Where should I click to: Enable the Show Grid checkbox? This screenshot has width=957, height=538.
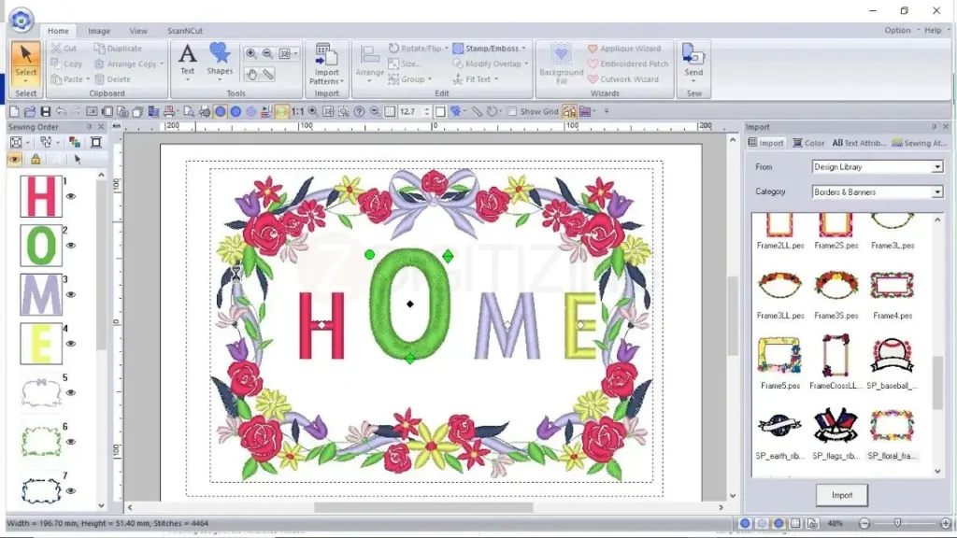(x=511, y=111)
